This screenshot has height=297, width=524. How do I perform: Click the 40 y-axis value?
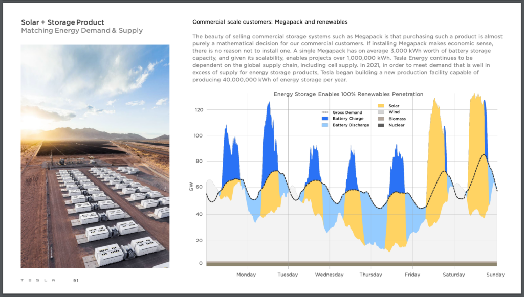199,214
